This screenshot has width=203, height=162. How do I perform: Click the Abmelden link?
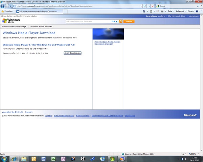pyautogui.click(x=194, y=16)
